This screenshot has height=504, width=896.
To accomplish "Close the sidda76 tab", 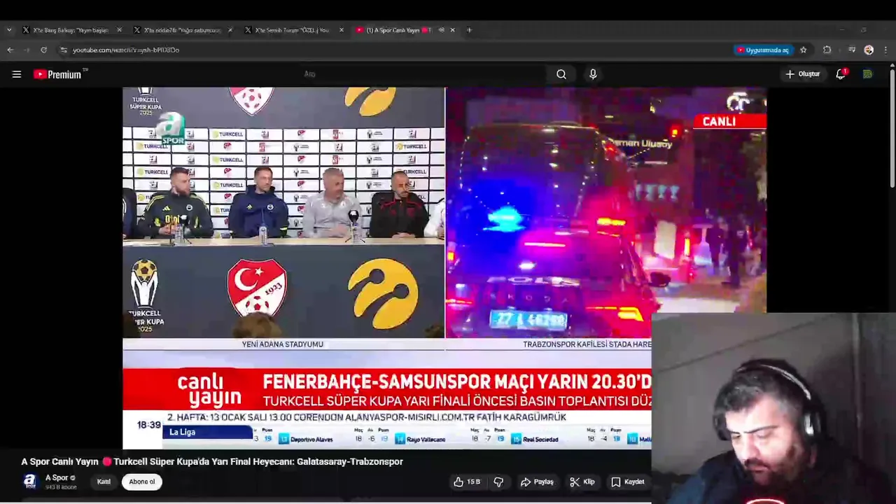I will (230, 30).
